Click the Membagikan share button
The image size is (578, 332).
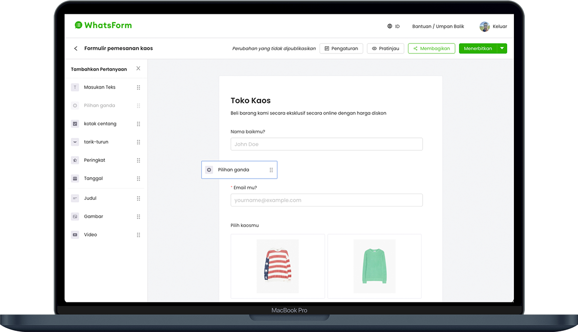431,49
